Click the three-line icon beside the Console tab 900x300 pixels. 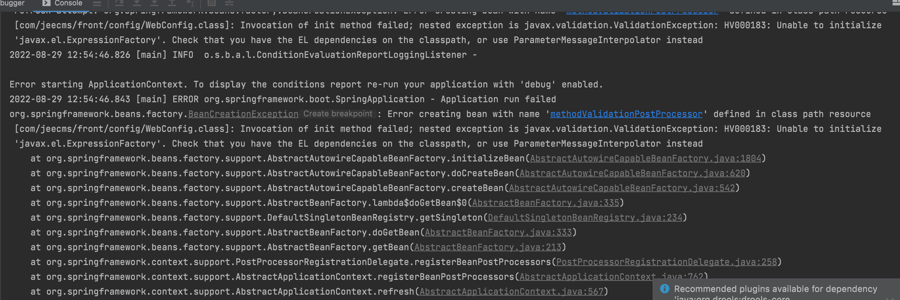pos(97,3)
